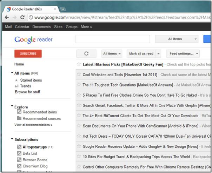Click the blue search button

pyautogui.click(x=207, y=39)
